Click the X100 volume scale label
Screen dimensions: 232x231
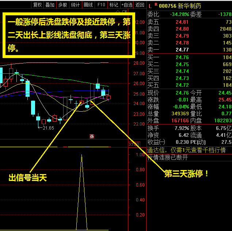pyautogui.click(x=134, y=144)
